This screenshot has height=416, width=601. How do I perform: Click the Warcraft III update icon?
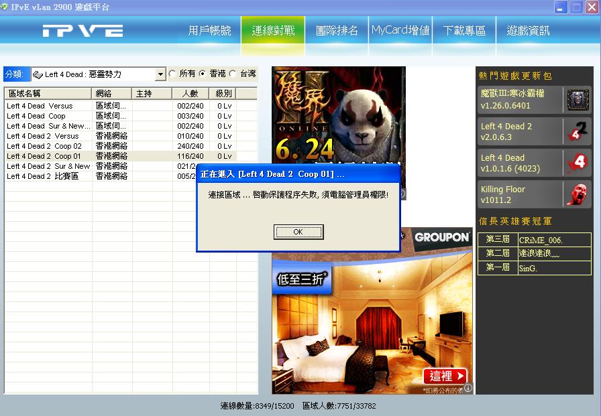[x=578, y=100]
